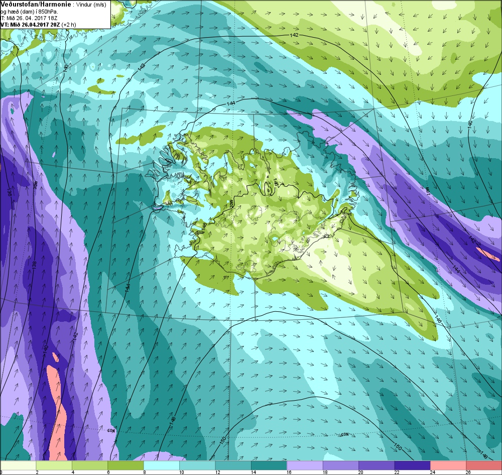The width and height of the screenshot is (502, 475).
Task: Select the coral red above-26 m/s legend swatch
Action: (x=484, y=465)
